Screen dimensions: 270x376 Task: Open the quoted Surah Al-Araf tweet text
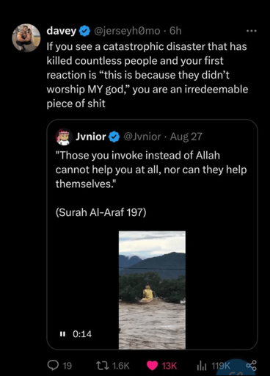(x=151, y=184)
